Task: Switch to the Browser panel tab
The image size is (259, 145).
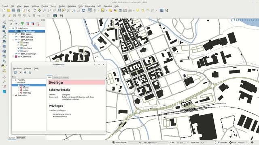Action: tap(21, 138)
